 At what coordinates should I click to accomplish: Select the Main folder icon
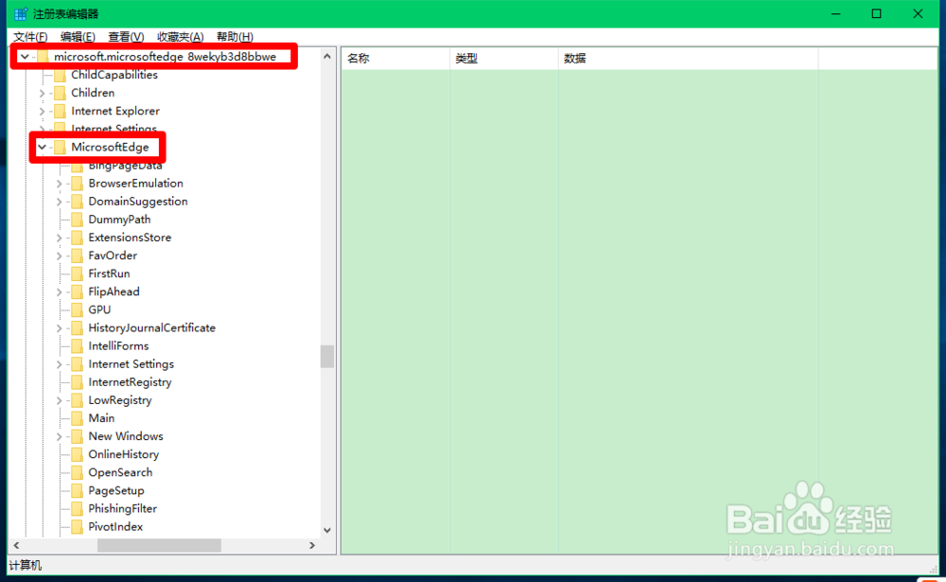click(77, 417)
